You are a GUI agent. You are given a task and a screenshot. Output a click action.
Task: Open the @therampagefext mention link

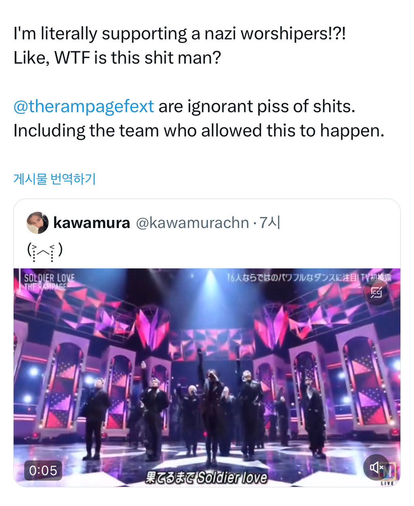[84, 107]
